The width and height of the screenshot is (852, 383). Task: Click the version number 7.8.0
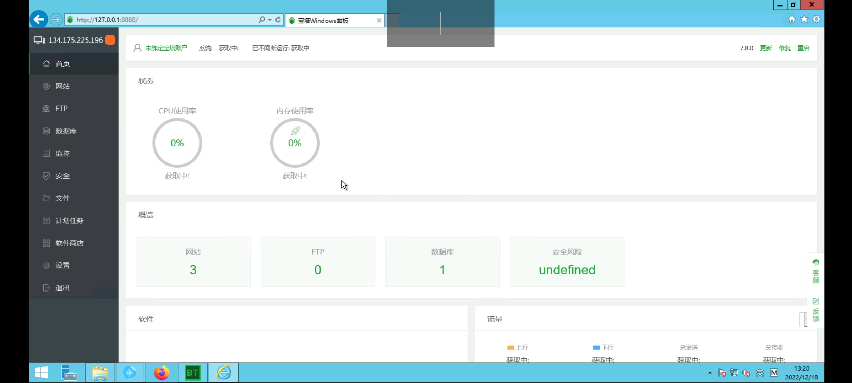pos(746,48)
